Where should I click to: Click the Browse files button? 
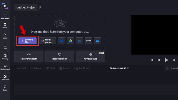(x=27, y=41)
